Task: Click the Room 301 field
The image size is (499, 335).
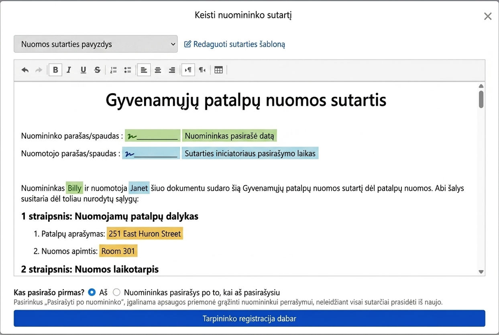Action: tap(118, 251)
